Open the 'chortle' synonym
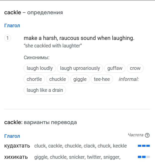This screenshot has height=163, width=155. coord(34,79)
